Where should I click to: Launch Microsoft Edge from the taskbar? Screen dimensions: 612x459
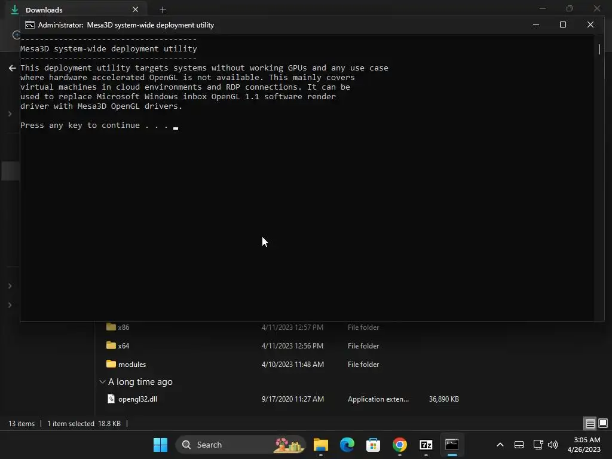[347, 445]
